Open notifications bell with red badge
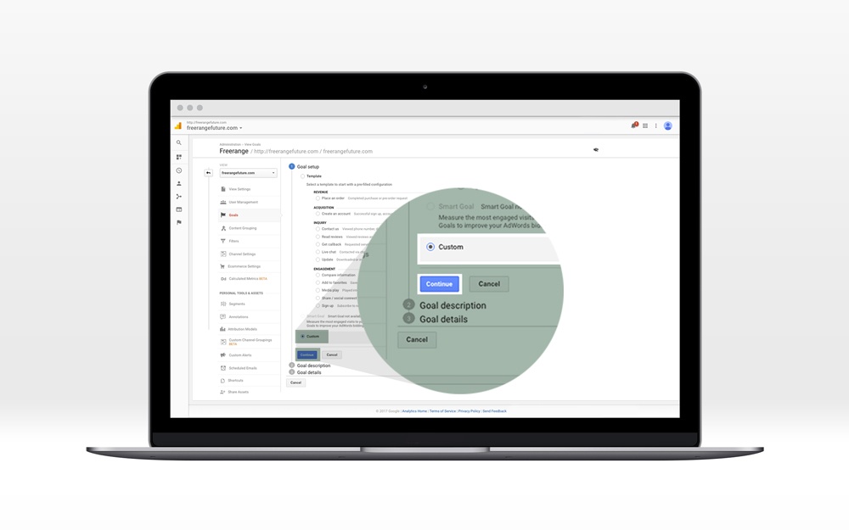849x530 pixels. point(634,126)
